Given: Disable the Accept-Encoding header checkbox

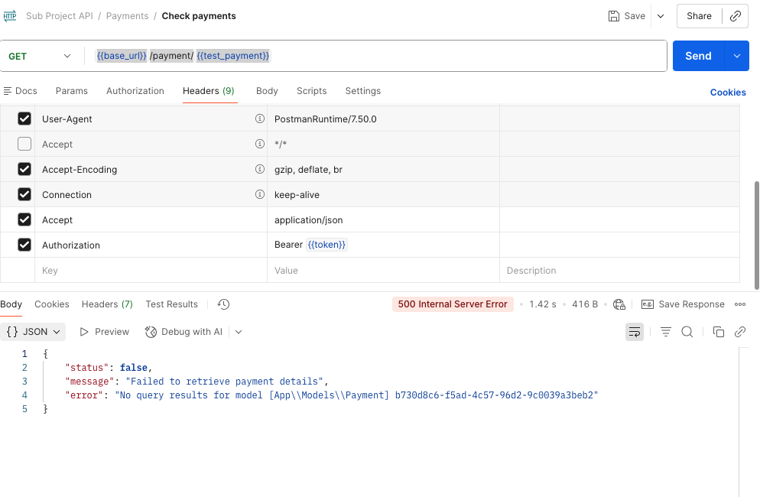Looking at the screenshot, I should pyautogui.click(x=24, y=169).
